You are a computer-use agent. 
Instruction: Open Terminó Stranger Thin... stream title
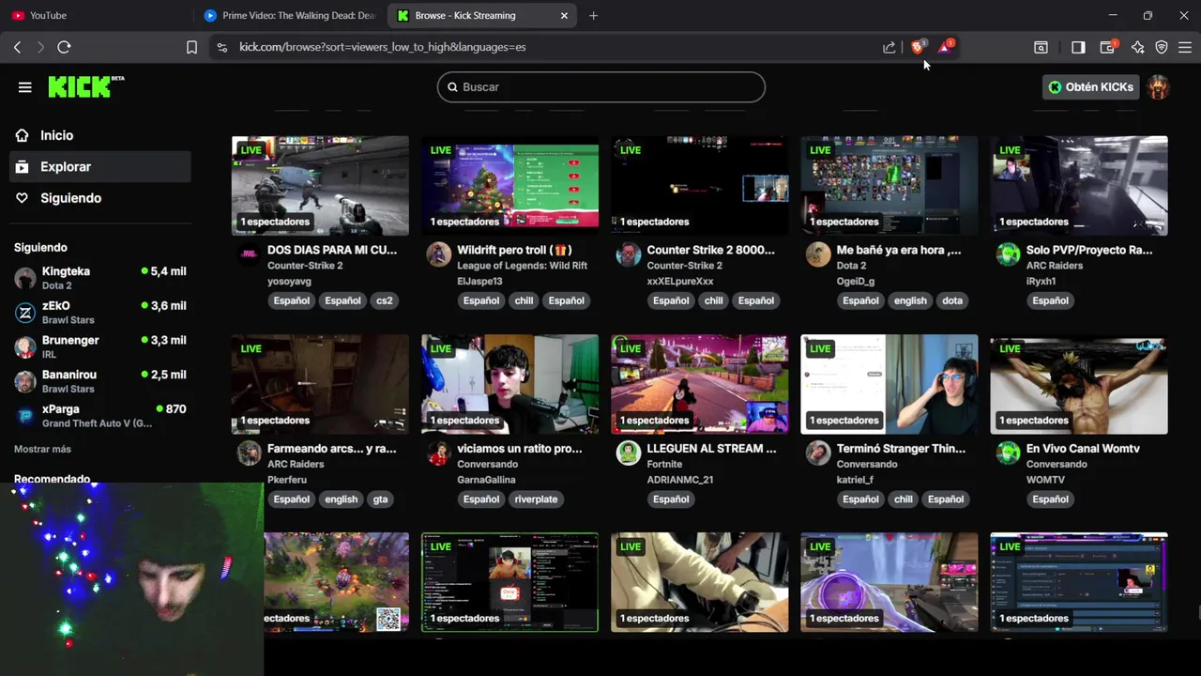901,449
